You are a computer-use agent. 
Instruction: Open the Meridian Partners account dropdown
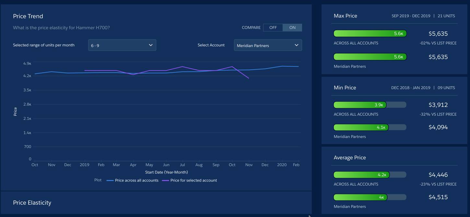[x=268, y=45]
